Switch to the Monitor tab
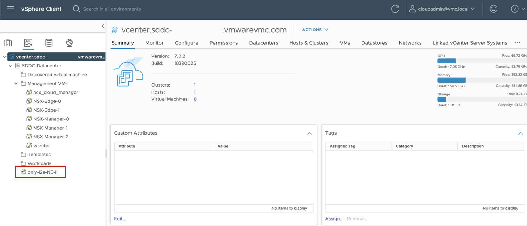This screenshot has width=527, height=226. tap(154, 43)
